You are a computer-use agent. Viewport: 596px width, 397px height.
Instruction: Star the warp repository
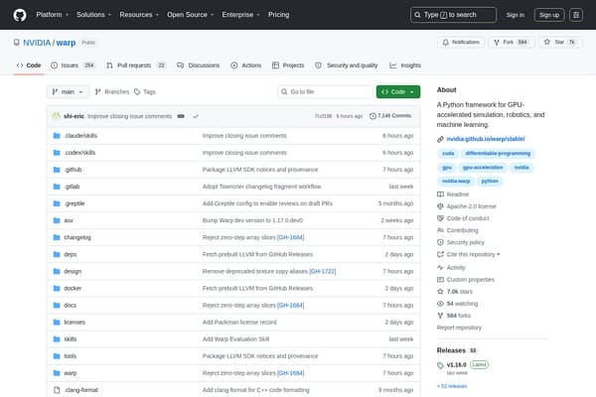tap(559, 42)
